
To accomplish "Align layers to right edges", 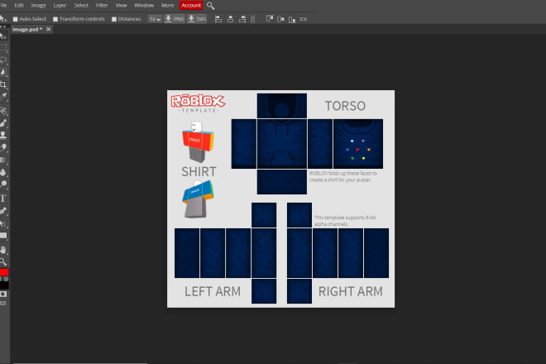I will click(242, 19).
